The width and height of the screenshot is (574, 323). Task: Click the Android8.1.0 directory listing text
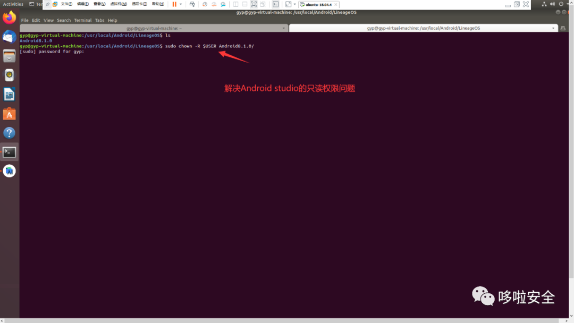point(36,40)
